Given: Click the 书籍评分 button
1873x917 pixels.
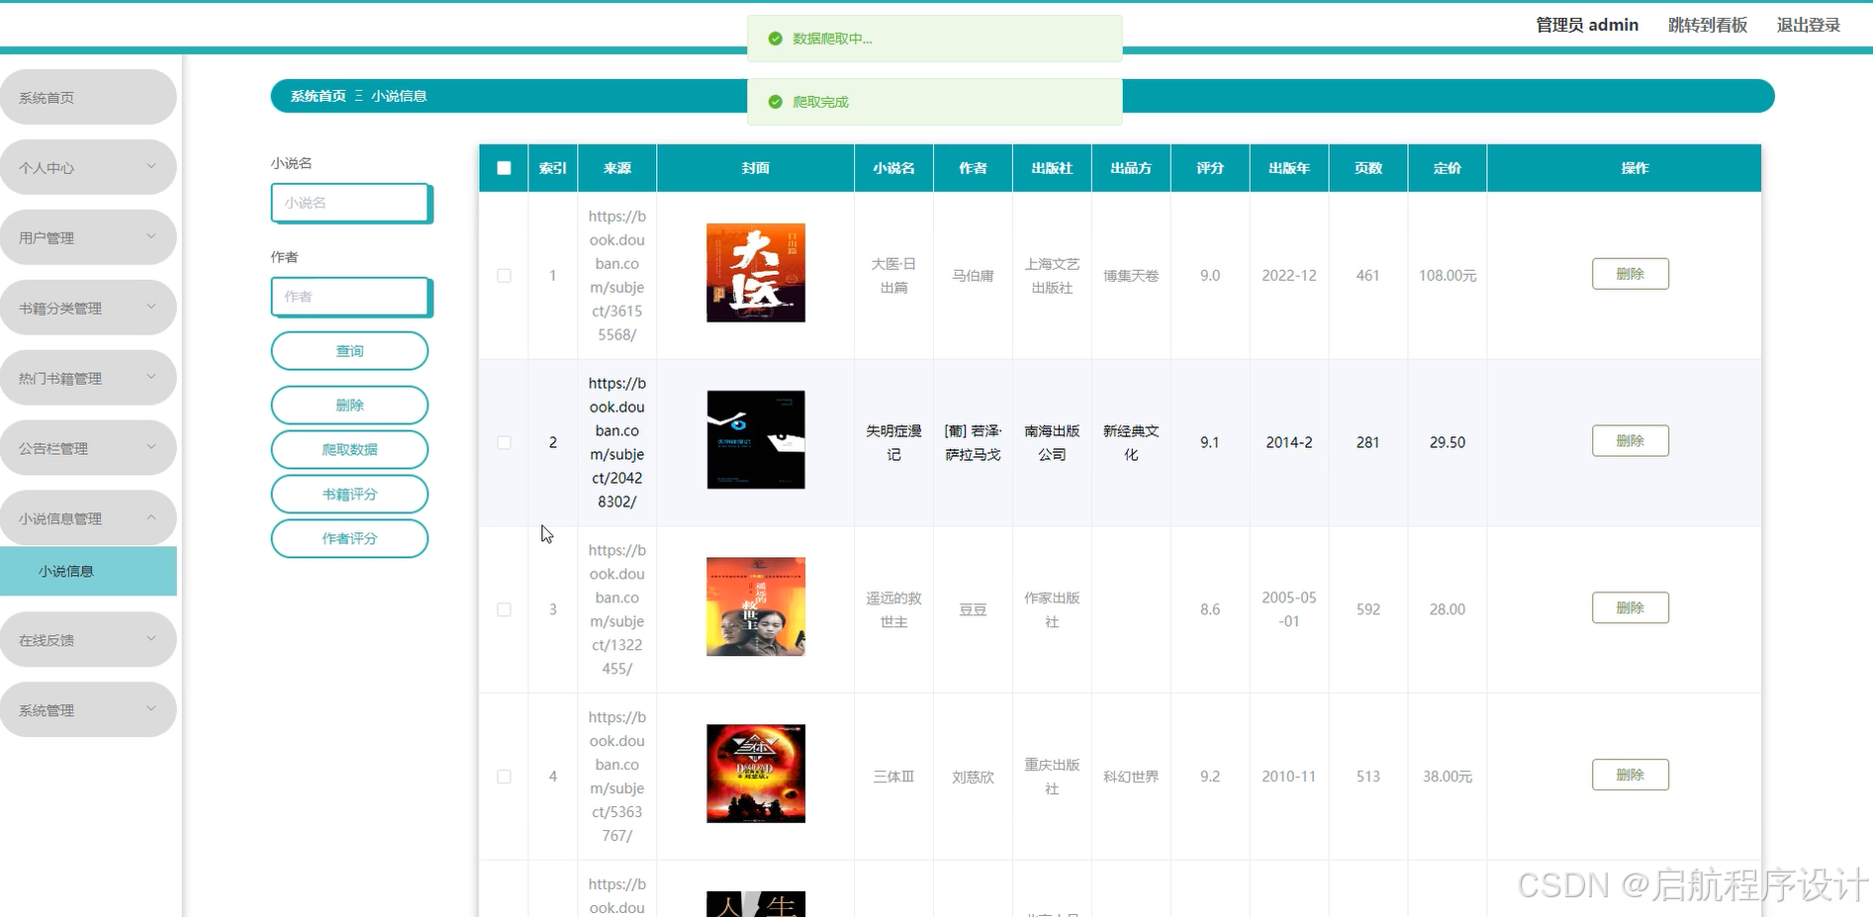Looking at the screenshot, I should click(349, 494).
